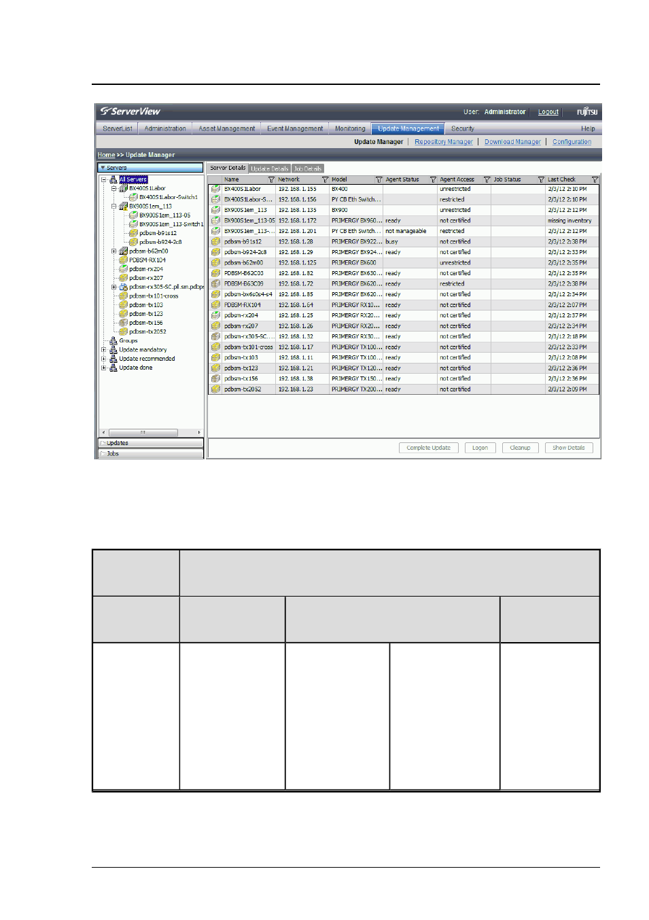Click the BX900S1em_113 chassis warning icon in tree

pos(123,206)
